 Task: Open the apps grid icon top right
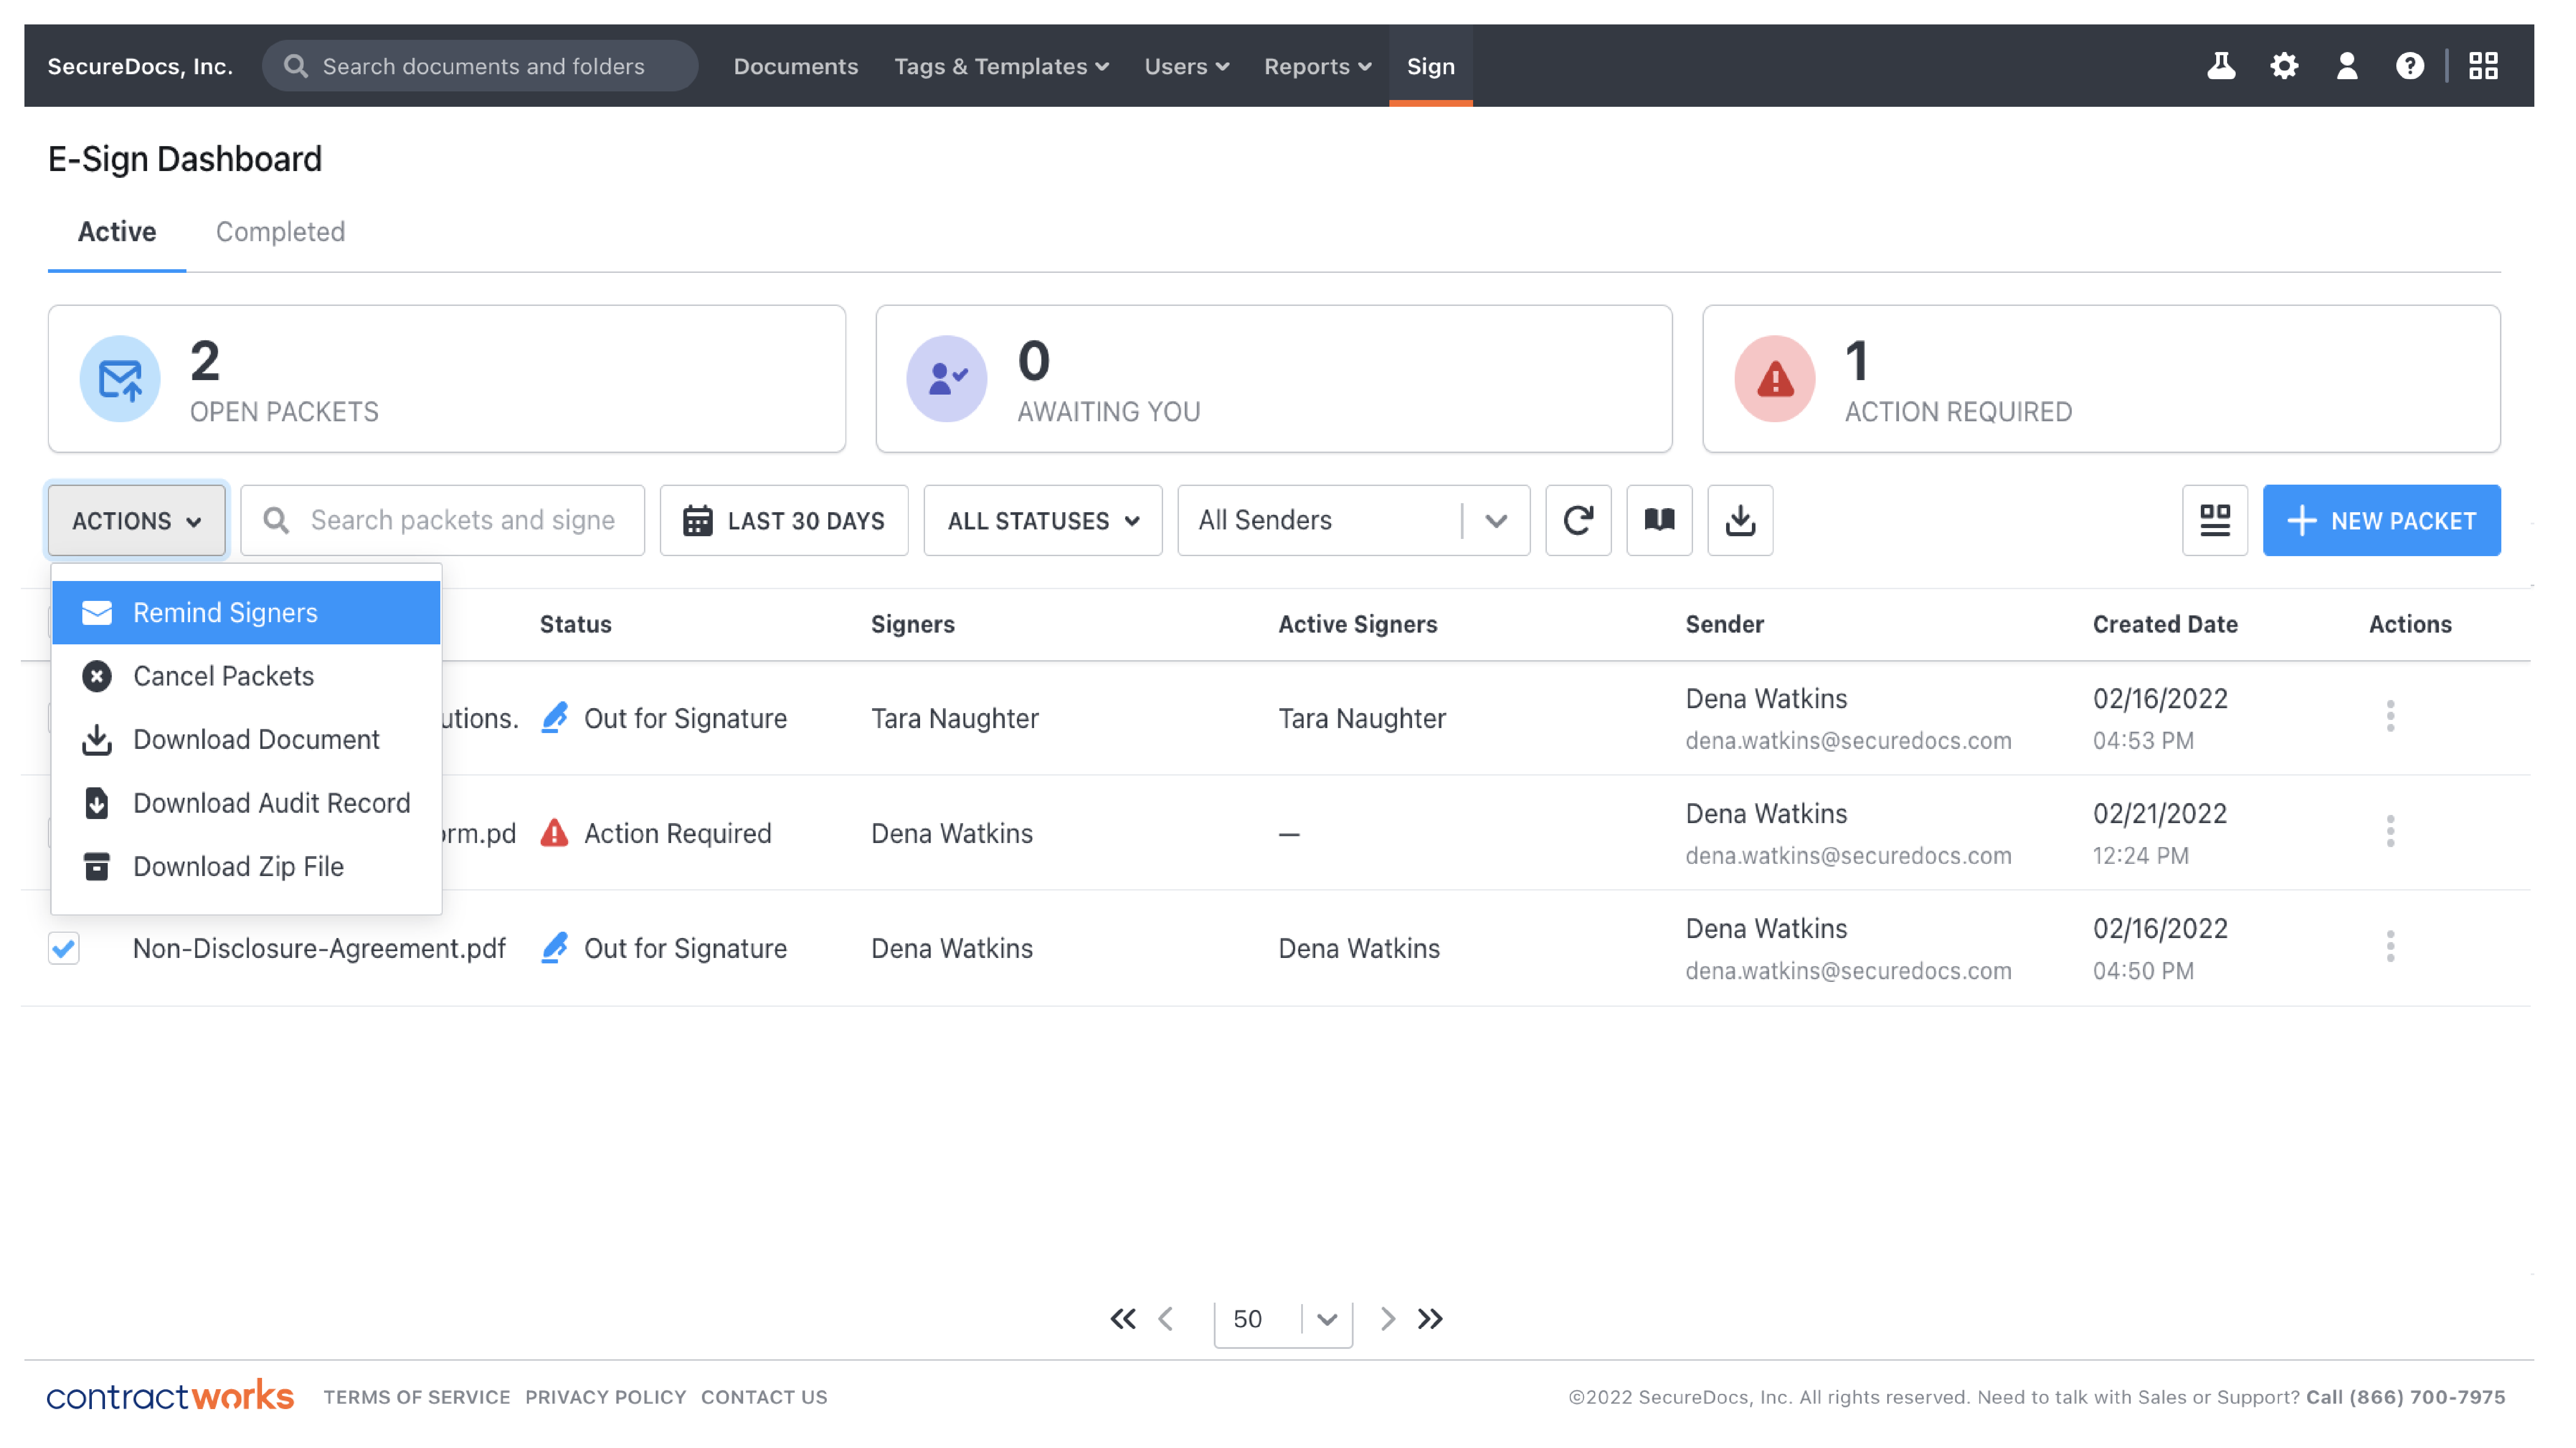[x=2484, y=65]
